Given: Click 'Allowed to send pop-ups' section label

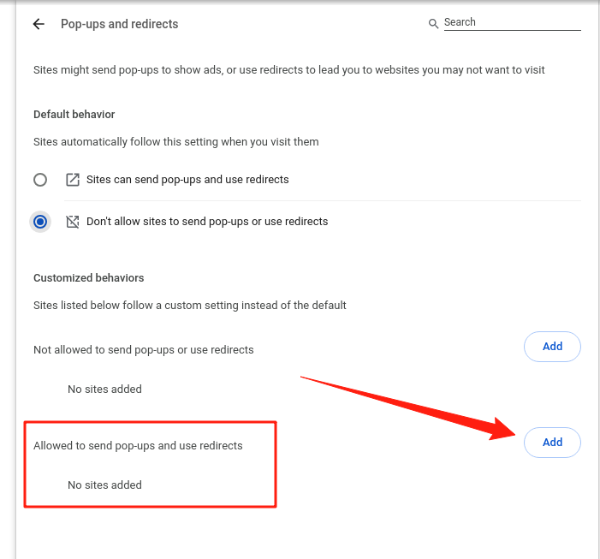Looking at the screenshot, I should click(138, 445).
